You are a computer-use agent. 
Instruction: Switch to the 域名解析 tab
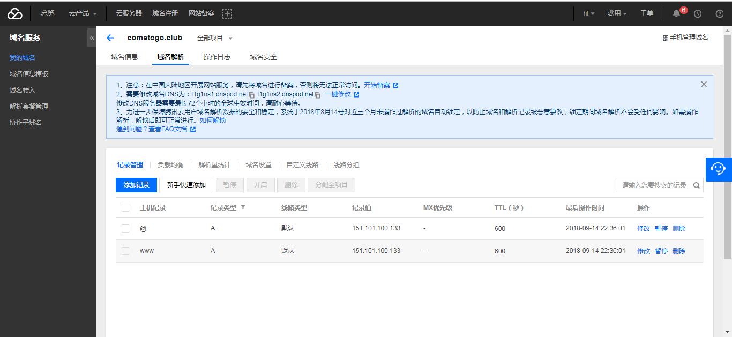170,57
